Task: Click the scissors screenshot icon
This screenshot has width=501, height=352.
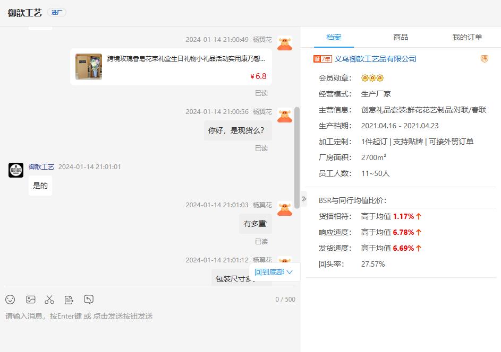Action: (49, 300)
